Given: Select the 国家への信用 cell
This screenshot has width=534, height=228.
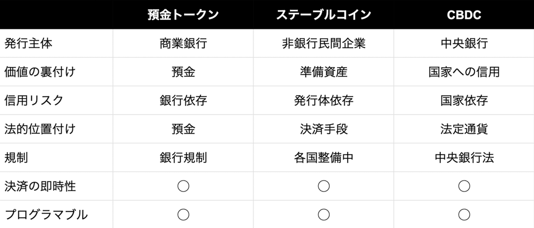Looking at the screenshot, I should pyautogui.click(x=464, y=72).
